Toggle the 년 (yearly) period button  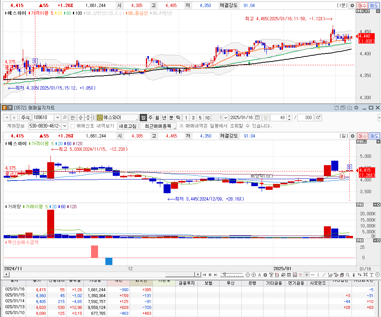[164, 118]
